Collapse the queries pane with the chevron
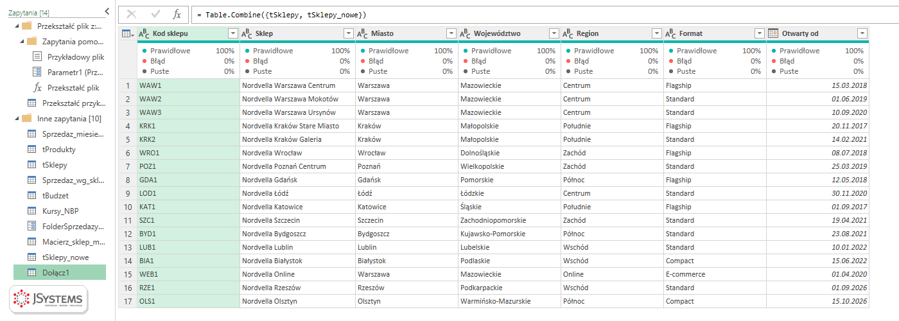Screen dimensions: 899x321 (107, 12)
